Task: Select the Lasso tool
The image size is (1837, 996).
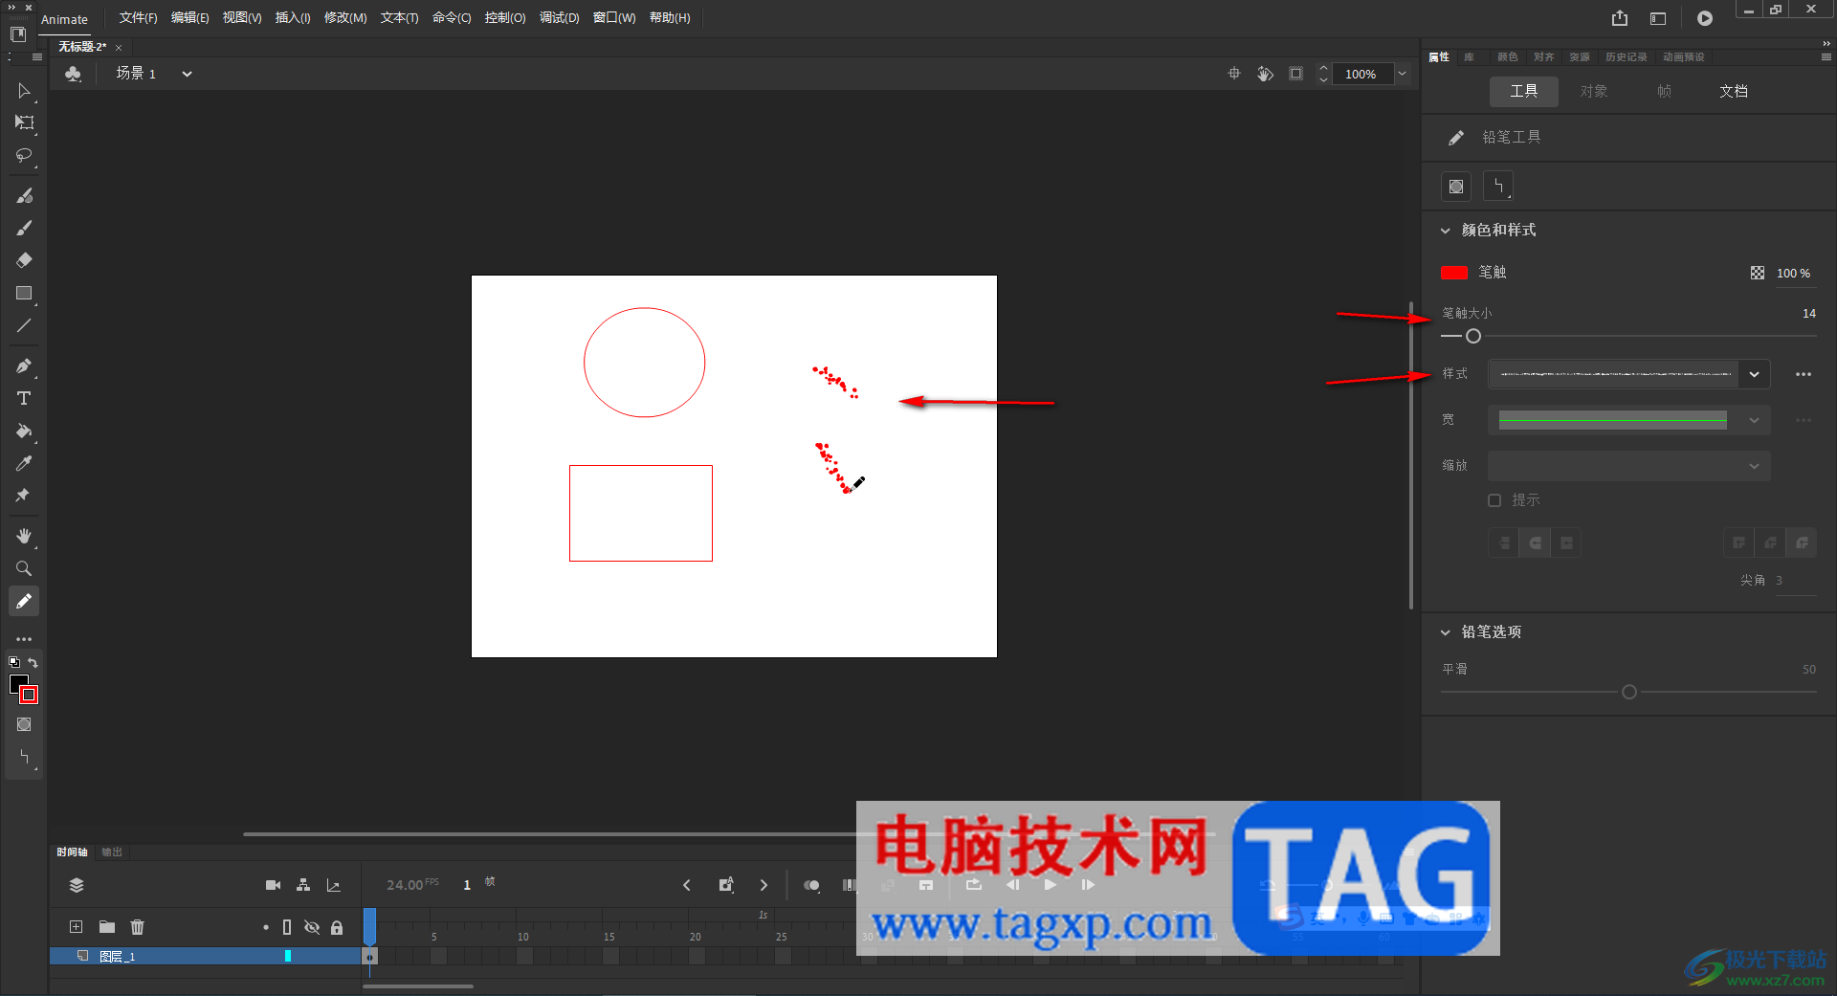Action: click(x=24, y=155)
